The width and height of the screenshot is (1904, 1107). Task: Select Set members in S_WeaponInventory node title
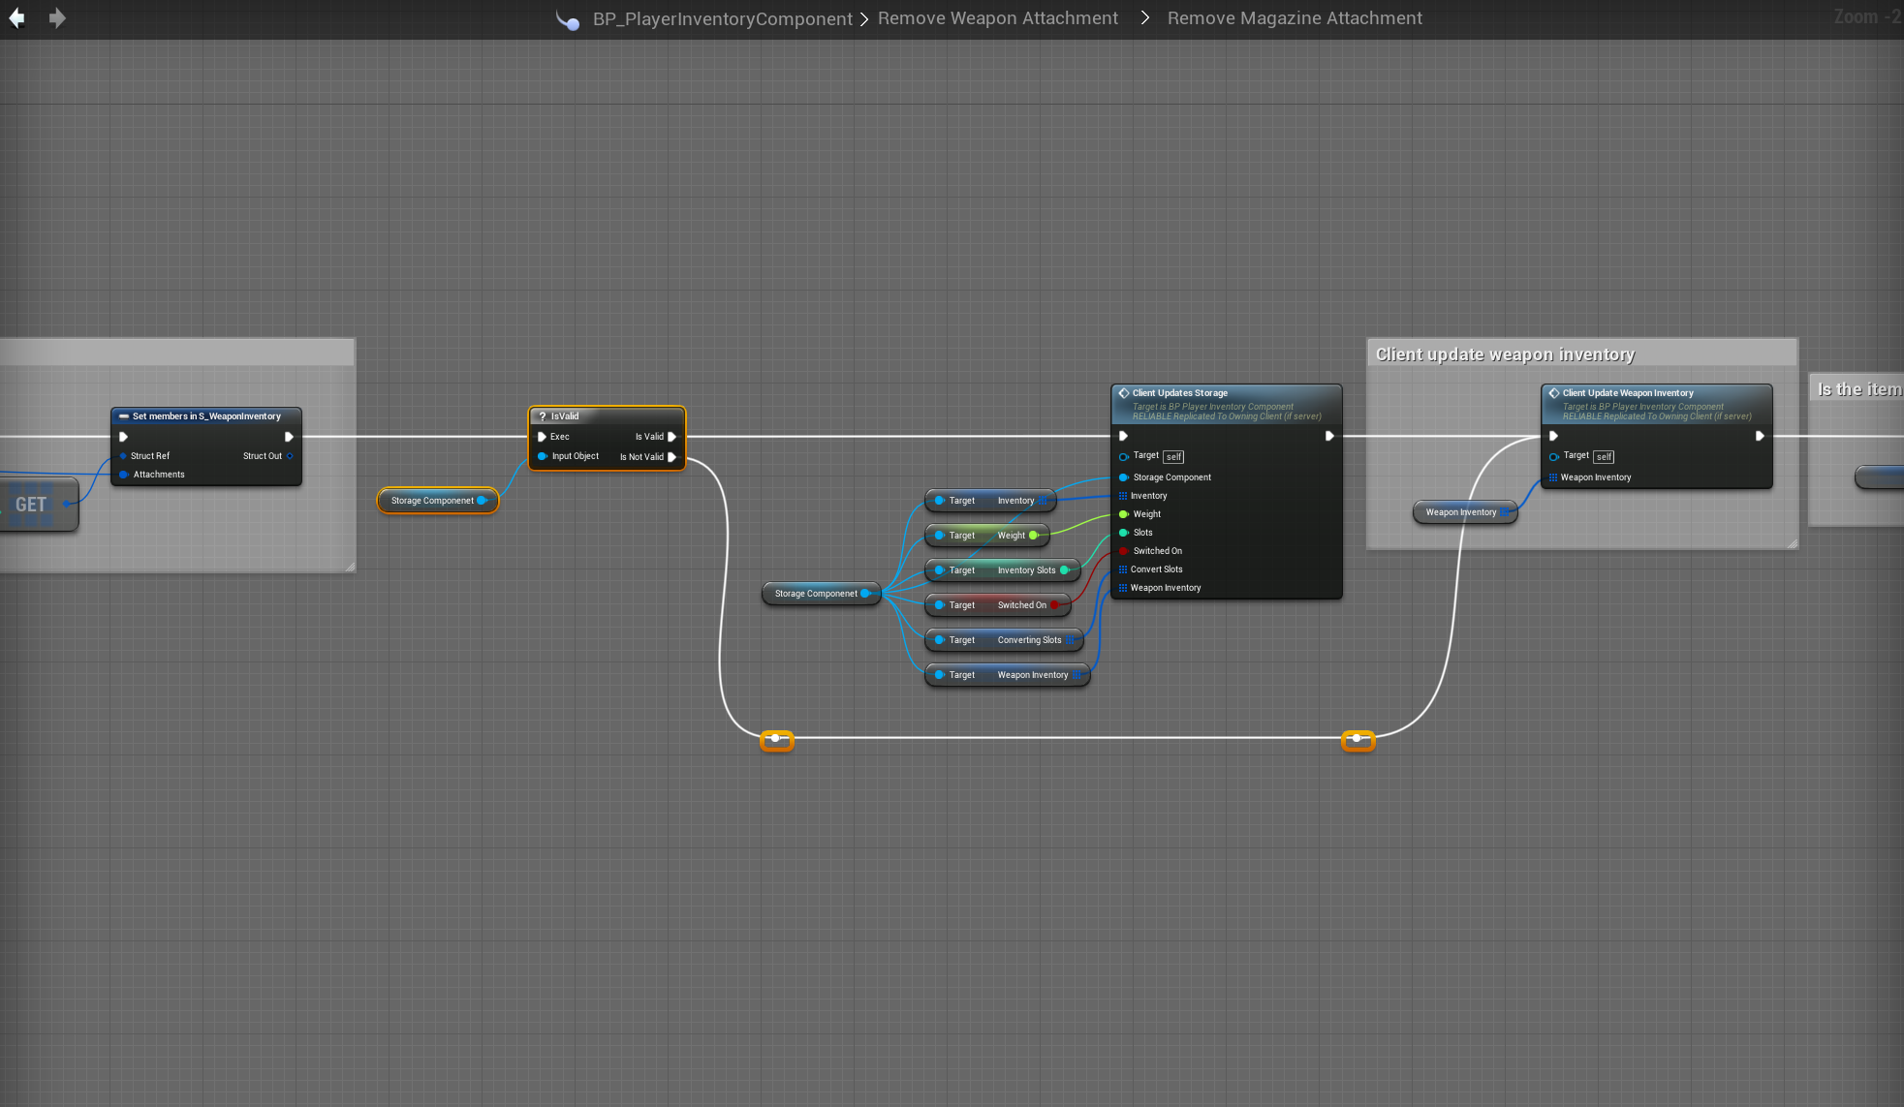pos(206,416)
